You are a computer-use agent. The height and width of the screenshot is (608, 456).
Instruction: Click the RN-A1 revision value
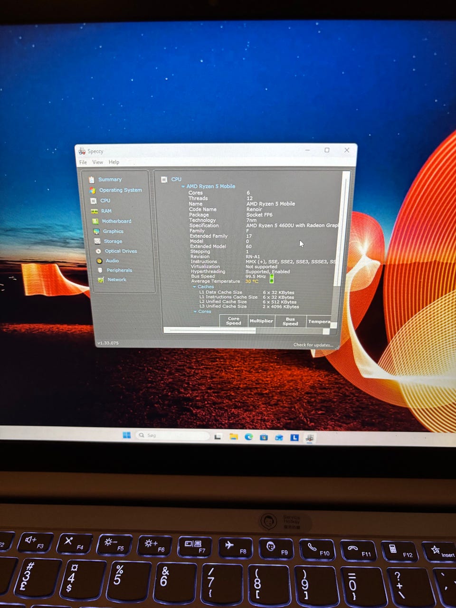coord(253,256)
